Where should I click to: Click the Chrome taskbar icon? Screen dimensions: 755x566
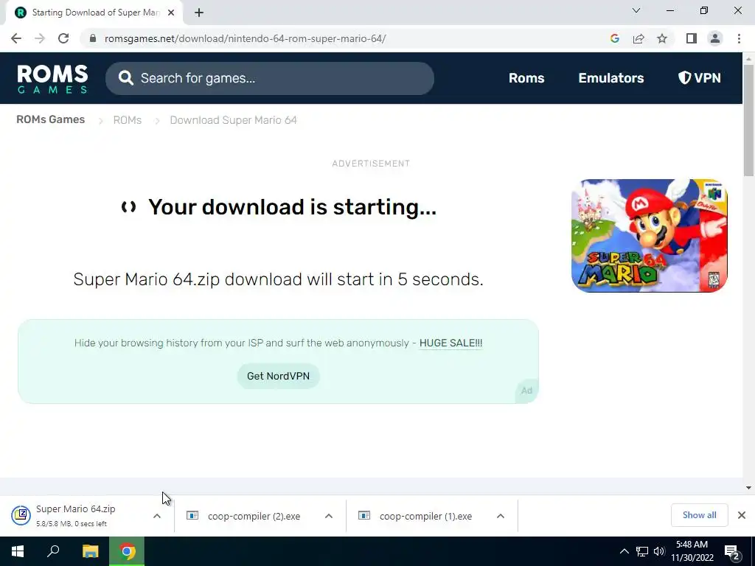[x=127, y=551]
